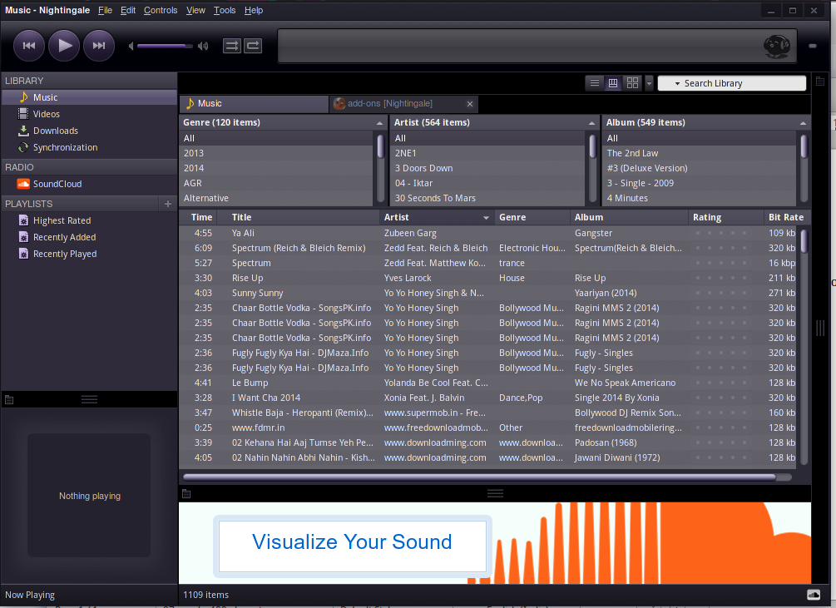Viewport: 836px width, 608px height.
Task: Select 4 Minutes album
Action: pyautogui.click(x=700, y=198)
